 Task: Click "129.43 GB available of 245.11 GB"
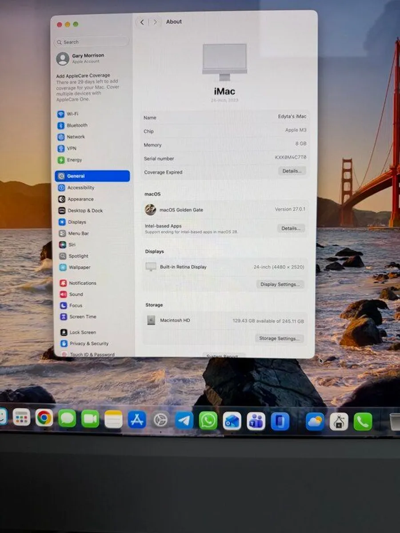[268, 321]
